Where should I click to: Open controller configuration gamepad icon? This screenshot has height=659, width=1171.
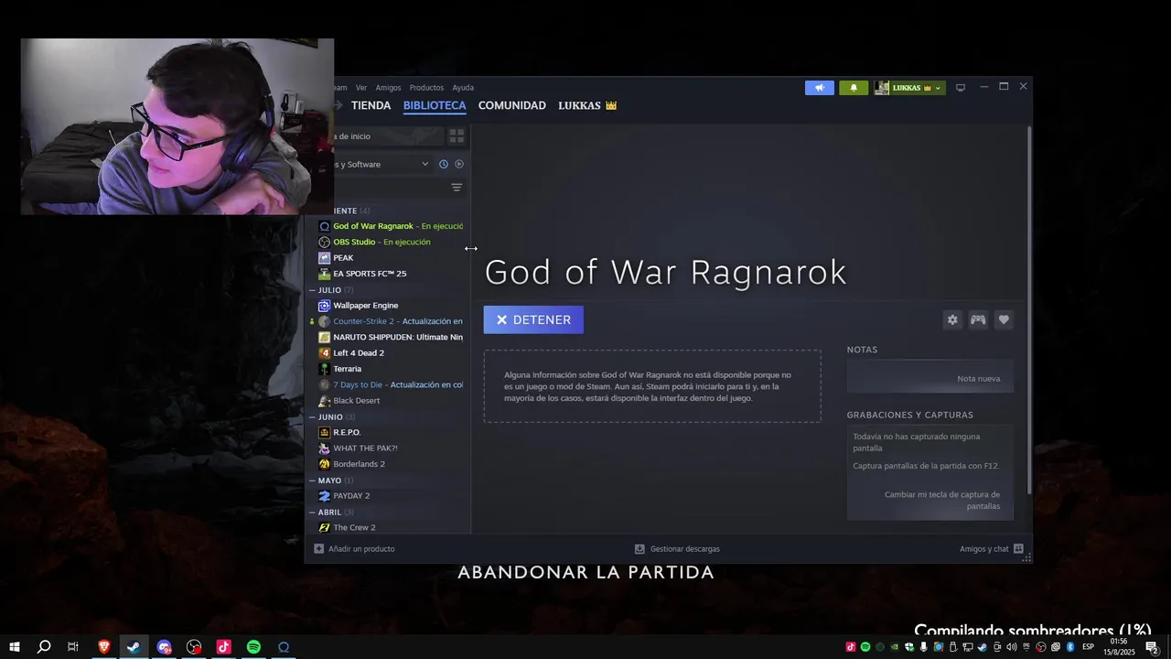click(x=978, y=319)
